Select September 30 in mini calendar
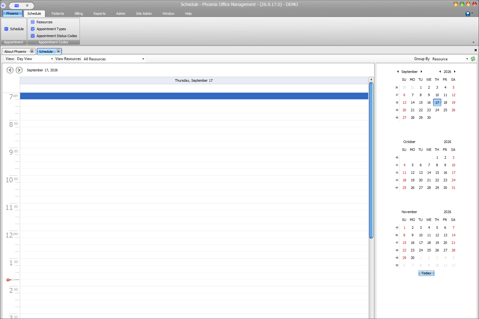 click(x=429, y=118)
